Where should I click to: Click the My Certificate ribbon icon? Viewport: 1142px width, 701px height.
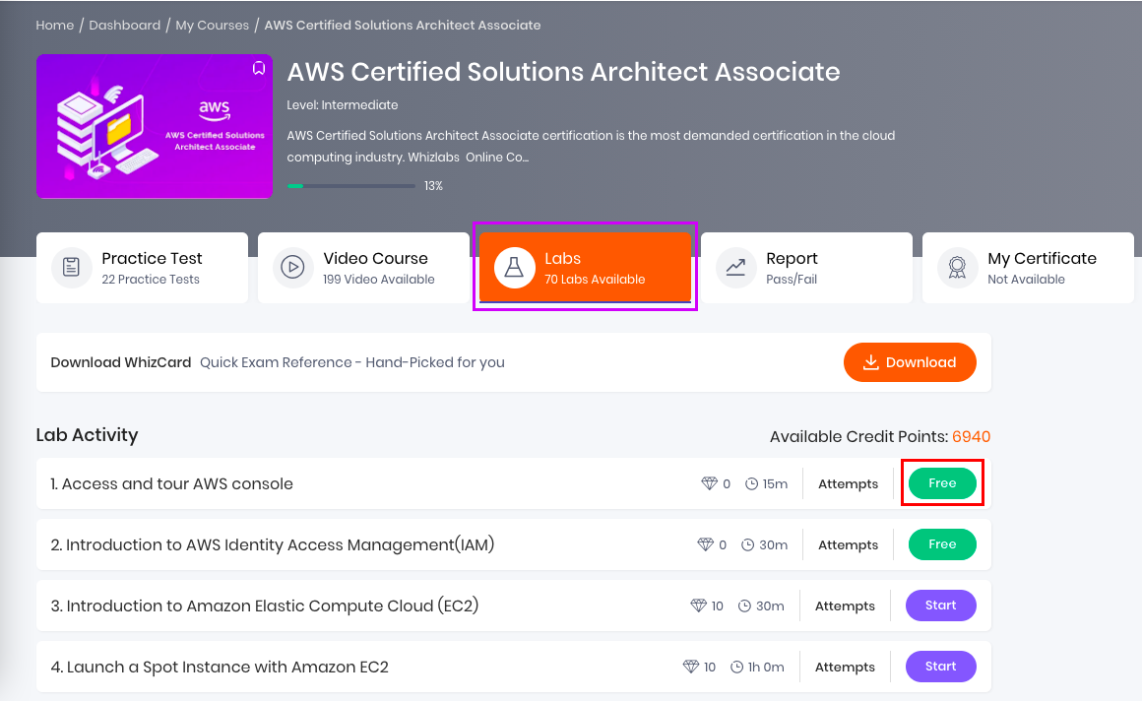click(957, 268)
